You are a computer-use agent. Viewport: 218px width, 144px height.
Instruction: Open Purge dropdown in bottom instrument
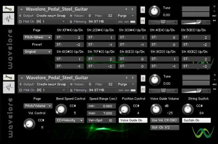click(x=126, y=84)
